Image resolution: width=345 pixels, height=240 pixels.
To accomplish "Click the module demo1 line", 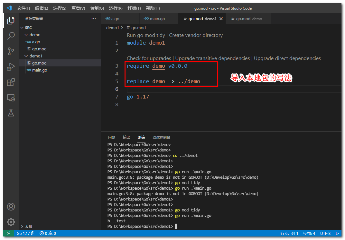I will [x=146, y=43].
